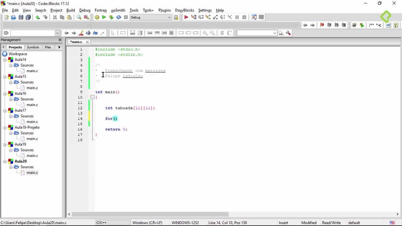Click the Run to cursor debug icon
The image size is (402, 226).
(x=194, y=17)
